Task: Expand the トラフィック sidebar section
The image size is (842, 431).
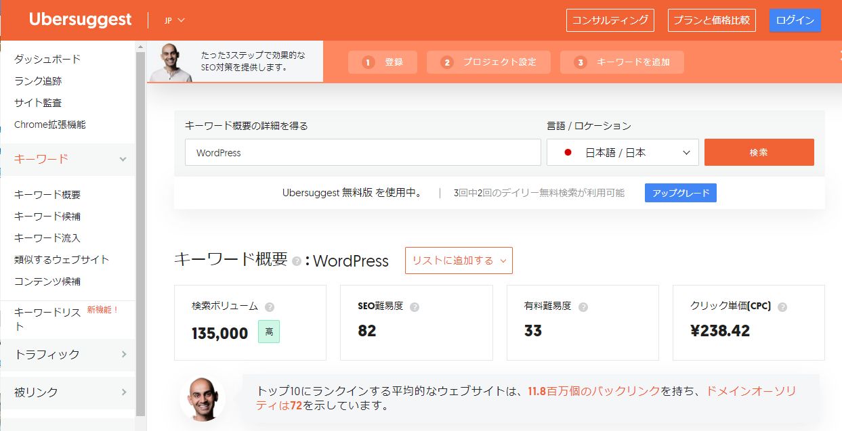Action: point(68,354)
